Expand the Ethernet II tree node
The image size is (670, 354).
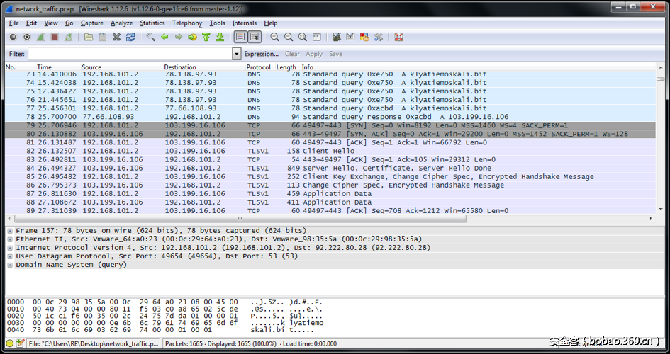[10, 239]
